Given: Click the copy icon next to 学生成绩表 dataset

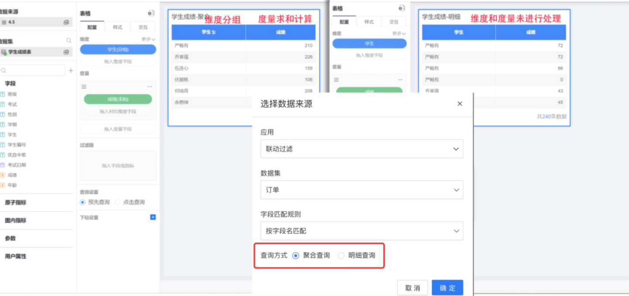Looking at the screenshot, I should pos(66,52).
